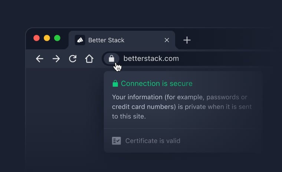Viewport: 282px width, 172px height.
Task: Select the Better Stack tab title
Action: (x=106, y=40)
